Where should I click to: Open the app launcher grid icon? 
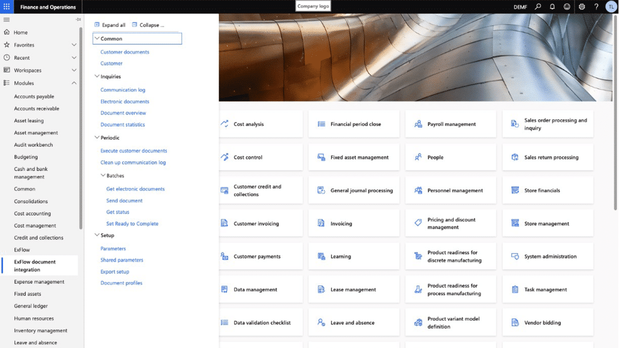[6, 6]
